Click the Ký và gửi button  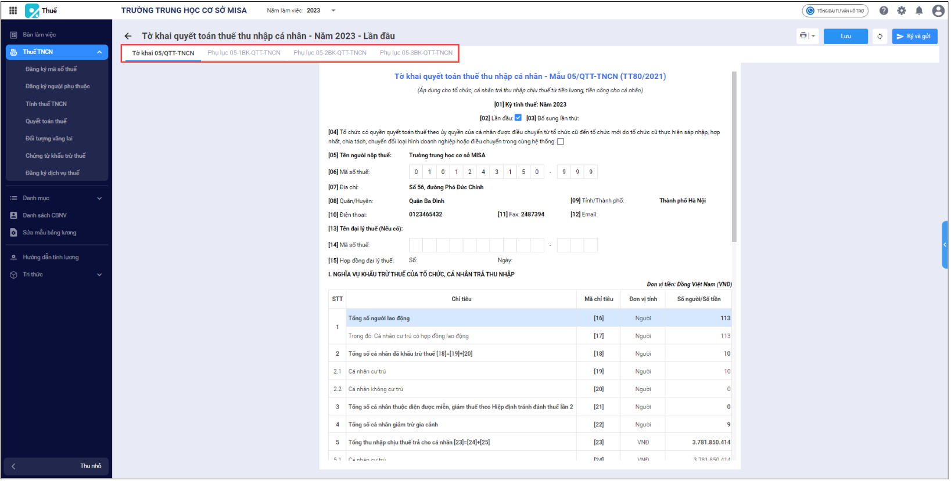tap(914, 37)
